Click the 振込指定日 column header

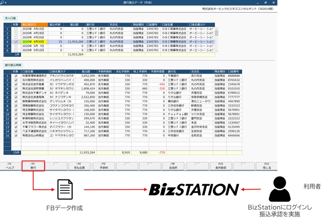coord(35,25)
